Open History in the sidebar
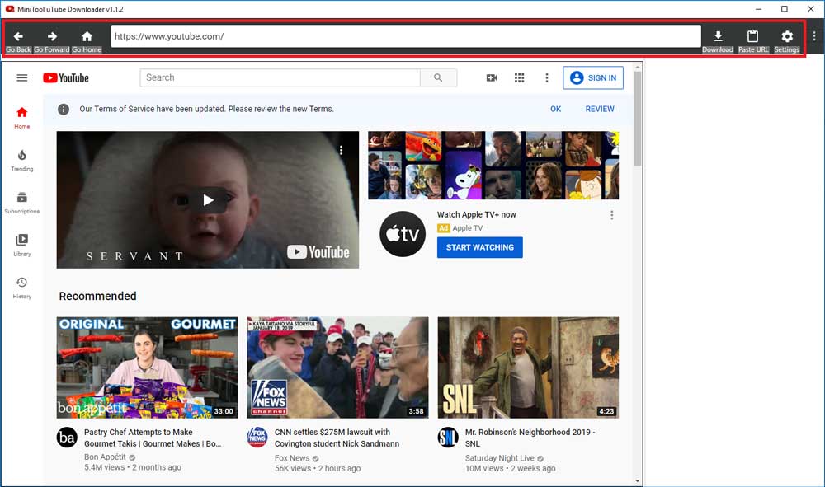 [22, 288]
